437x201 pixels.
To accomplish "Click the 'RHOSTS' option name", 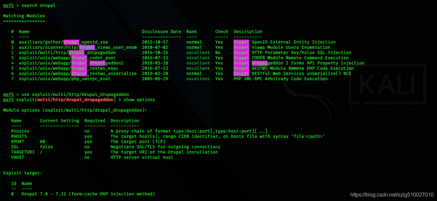I will click(x=19, y=137).
